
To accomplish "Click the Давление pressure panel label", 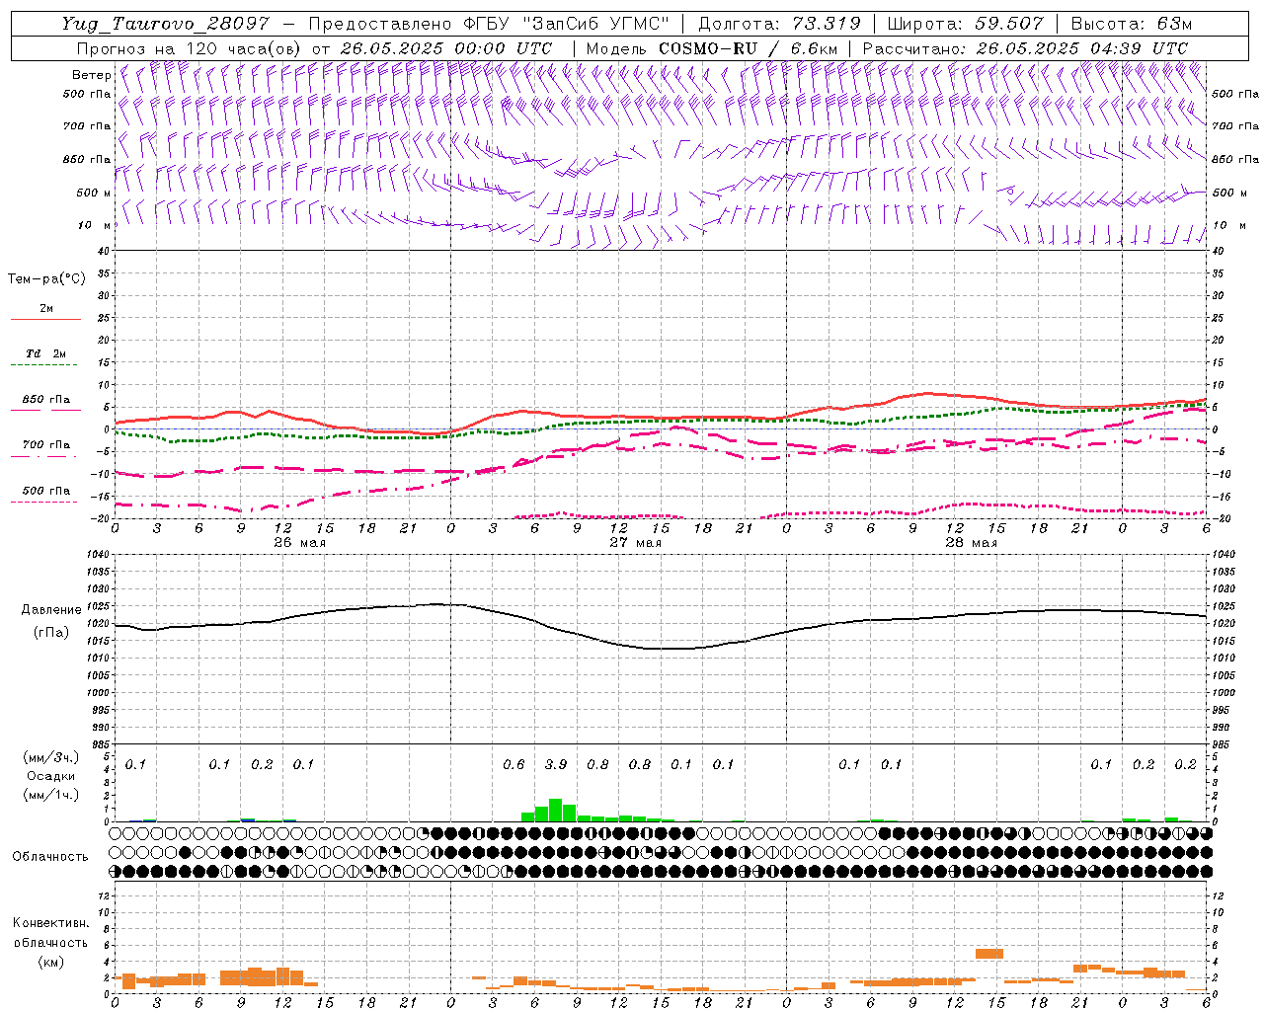I will pos(51,610).
